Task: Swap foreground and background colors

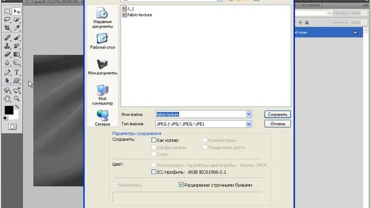Action: coord(17,107)
